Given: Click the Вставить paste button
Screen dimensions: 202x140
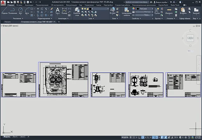Looking at the screenshot, I should pos(183,11).
